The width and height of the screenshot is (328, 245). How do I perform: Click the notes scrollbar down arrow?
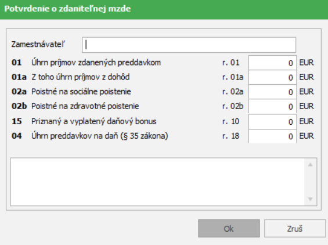point(311,199)
